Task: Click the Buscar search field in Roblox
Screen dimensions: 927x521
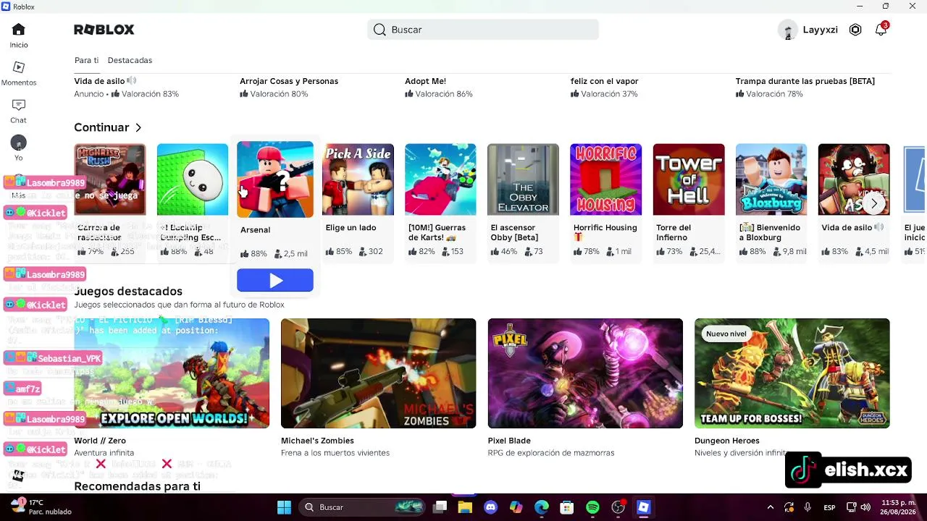Action: click(x=483, y=30)
